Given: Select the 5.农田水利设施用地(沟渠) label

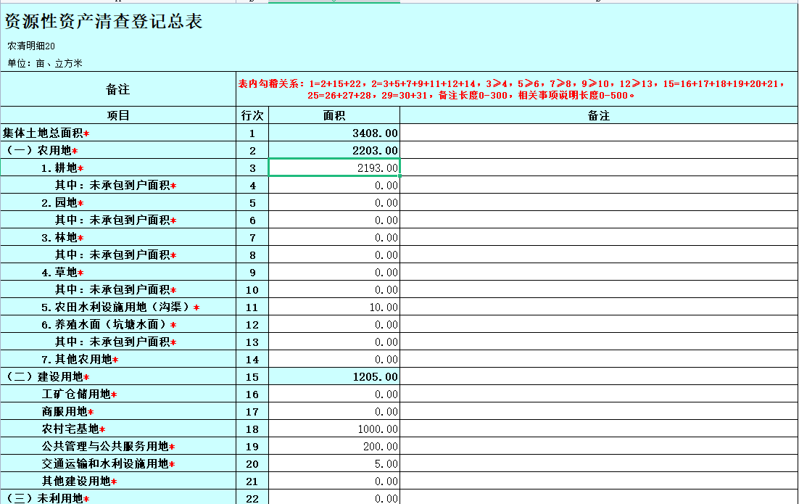Looking at the screenshot, I should click(x=120, y=307).
